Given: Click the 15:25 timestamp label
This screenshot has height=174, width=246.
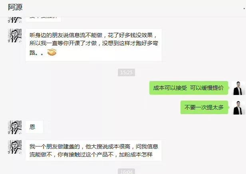Looking at the screenshot, I should coord(127,72).
